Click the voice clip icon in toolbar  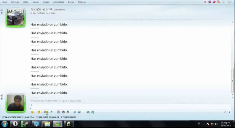click(51, 112)
